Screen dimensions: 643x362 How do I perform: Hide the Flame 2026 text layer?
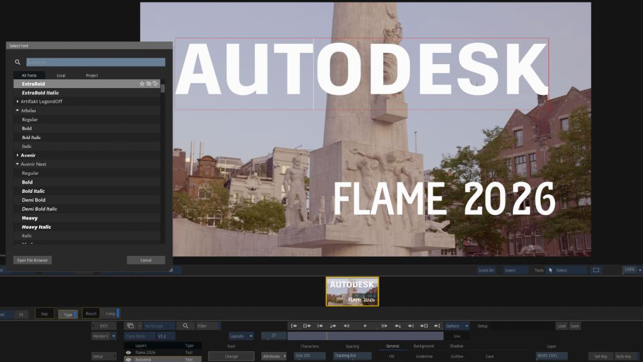(x=129, y=353)
